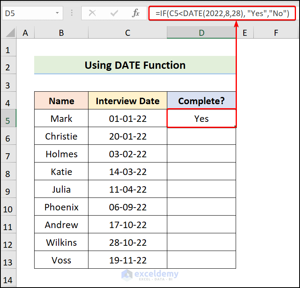Select the date cell '11-04-22'

click(127, 189)
